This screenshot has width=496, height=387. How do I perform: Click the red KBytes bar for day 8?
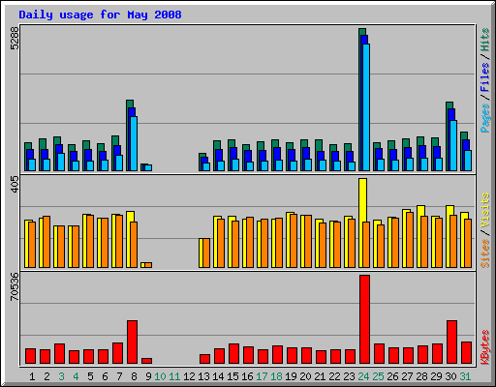coord(132,342)
